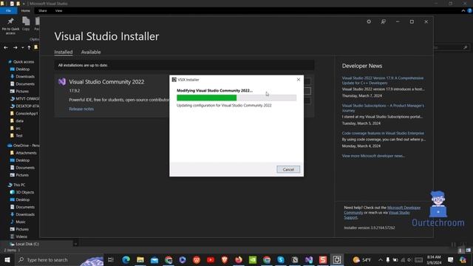Click the Visual Studio Community 2022 logo icon
The image size is (473, 266).
62,82
